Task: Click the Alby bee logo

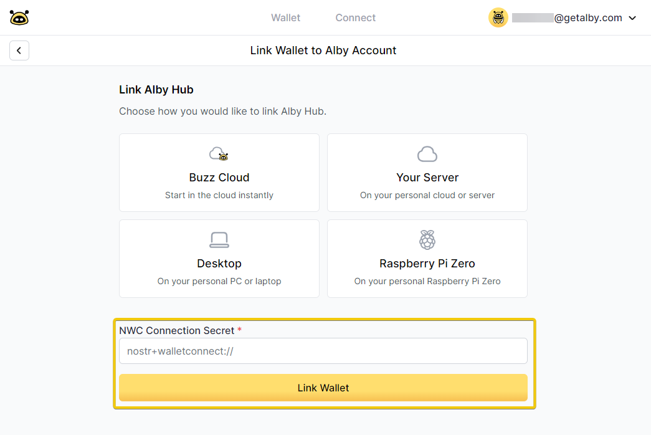Action: (19, 17)
